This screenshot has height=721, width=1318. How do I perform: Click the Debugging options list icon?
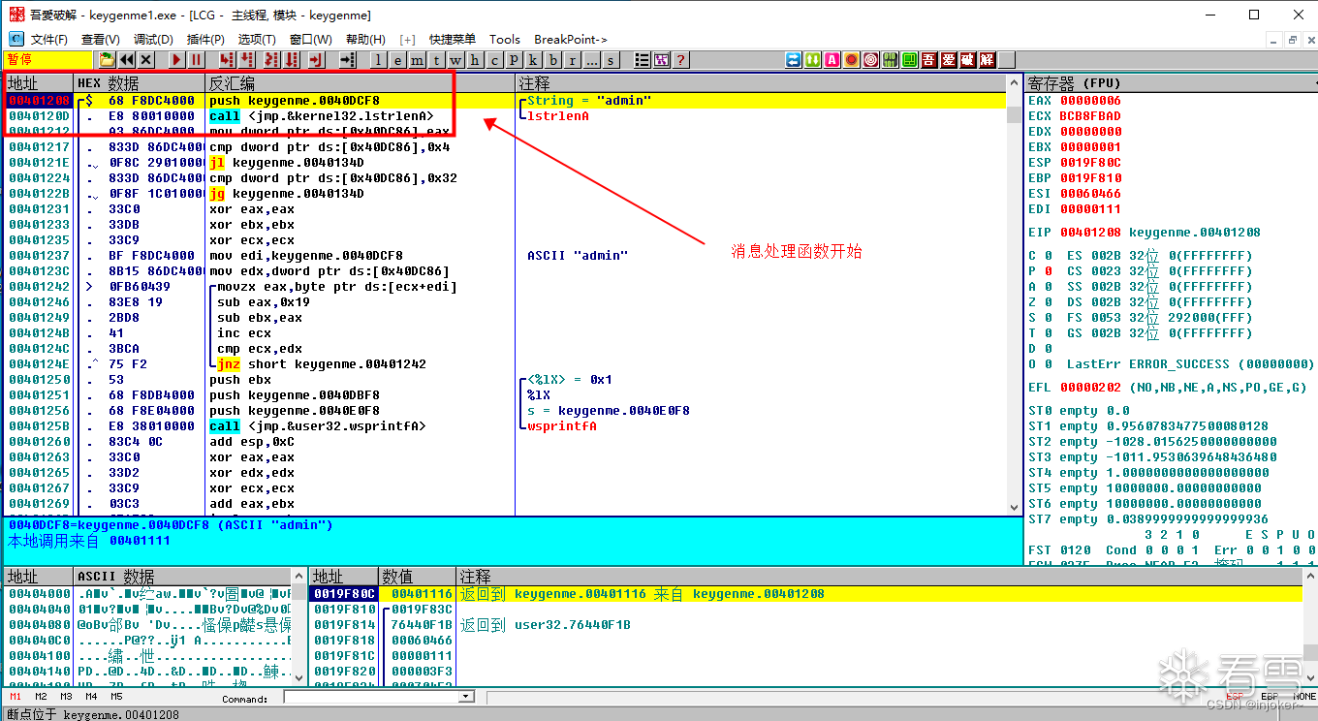click(642, 60)
